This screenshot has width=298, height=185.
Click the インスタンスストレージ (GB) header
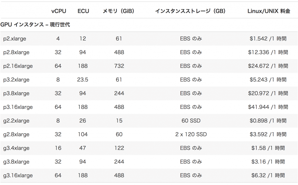tap(190, 11)
